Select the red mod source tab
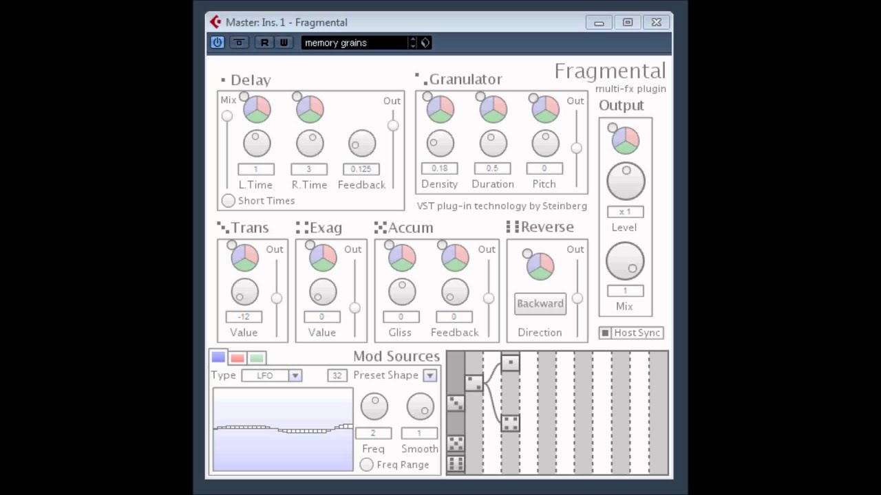Screen dimensions: 881x495 click(x=237, y=358)
